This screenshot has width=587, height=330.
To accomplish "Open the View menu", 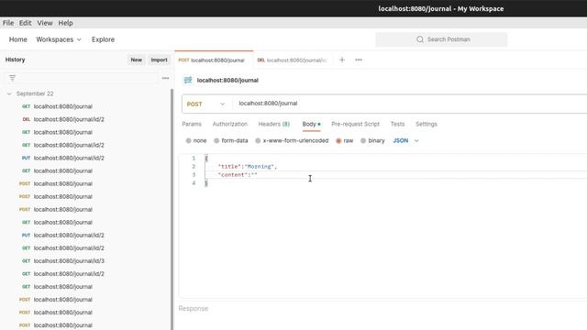I will 45,23.
